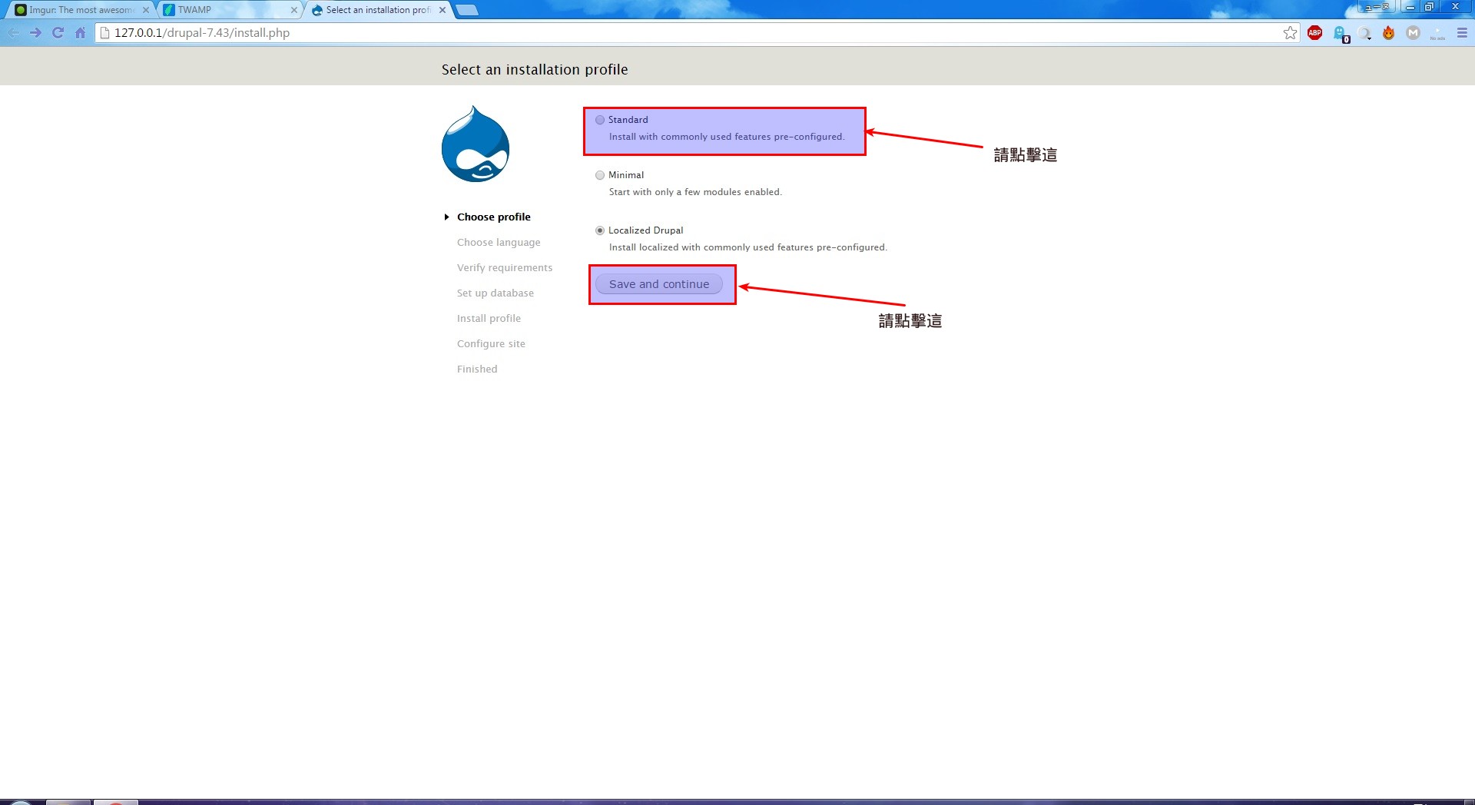This screenshot has width=1475, height=805.
Task: Select the Localized Drupal radio button
Action: point(600,230)
